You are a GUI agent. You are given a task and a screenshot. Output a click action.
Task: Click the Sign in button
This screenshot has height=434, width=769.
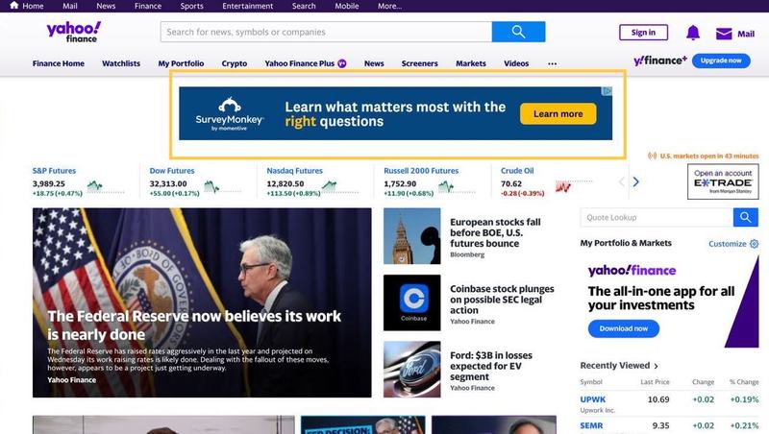pyautogui.click(x=643, y=33)
